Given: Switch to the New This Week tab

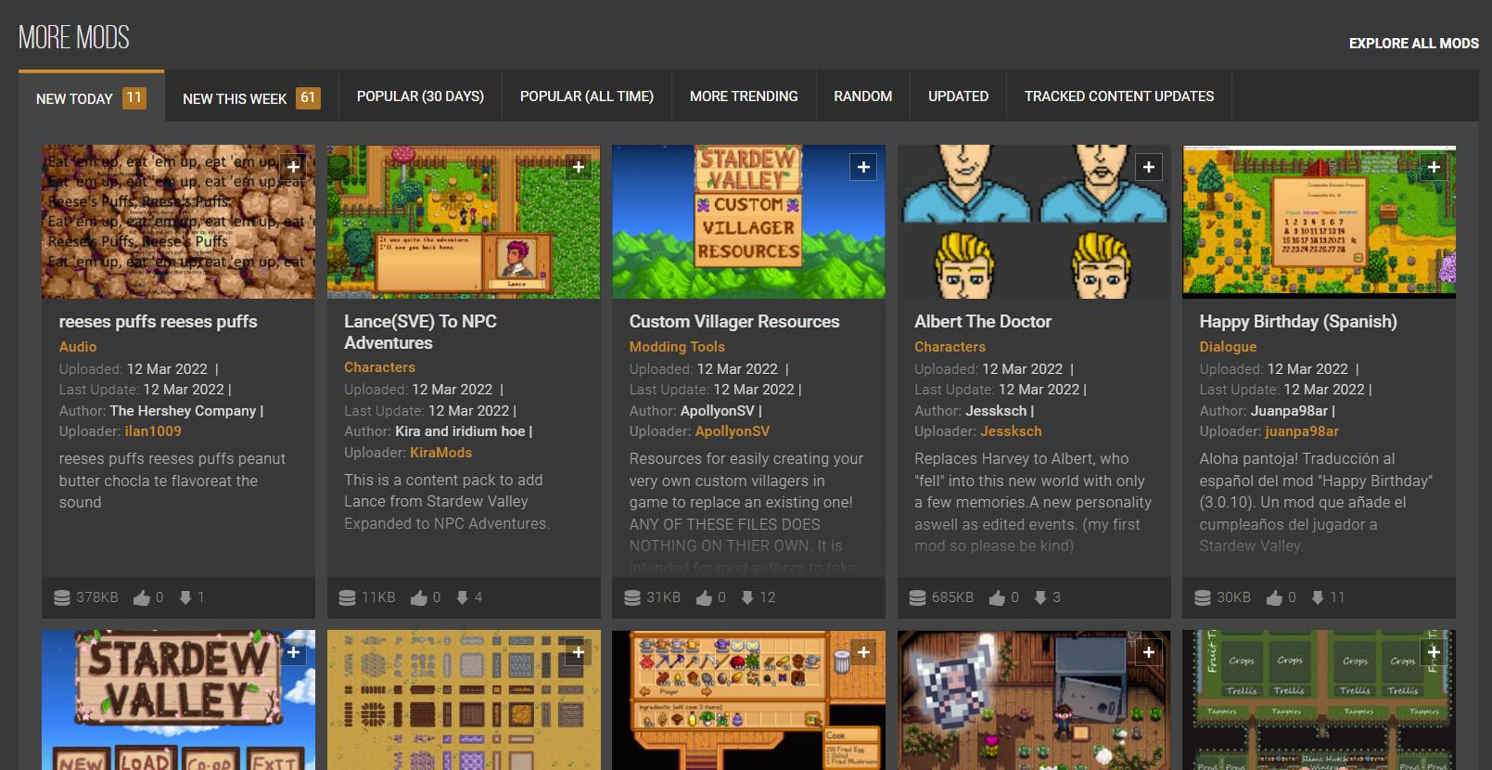Looking at the screenshot, I should [251, 97].
